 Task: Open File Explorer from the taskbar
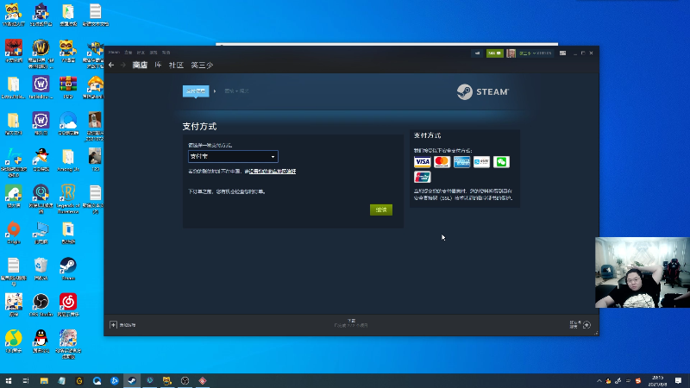pyautogui.click(x=44, y=380)
